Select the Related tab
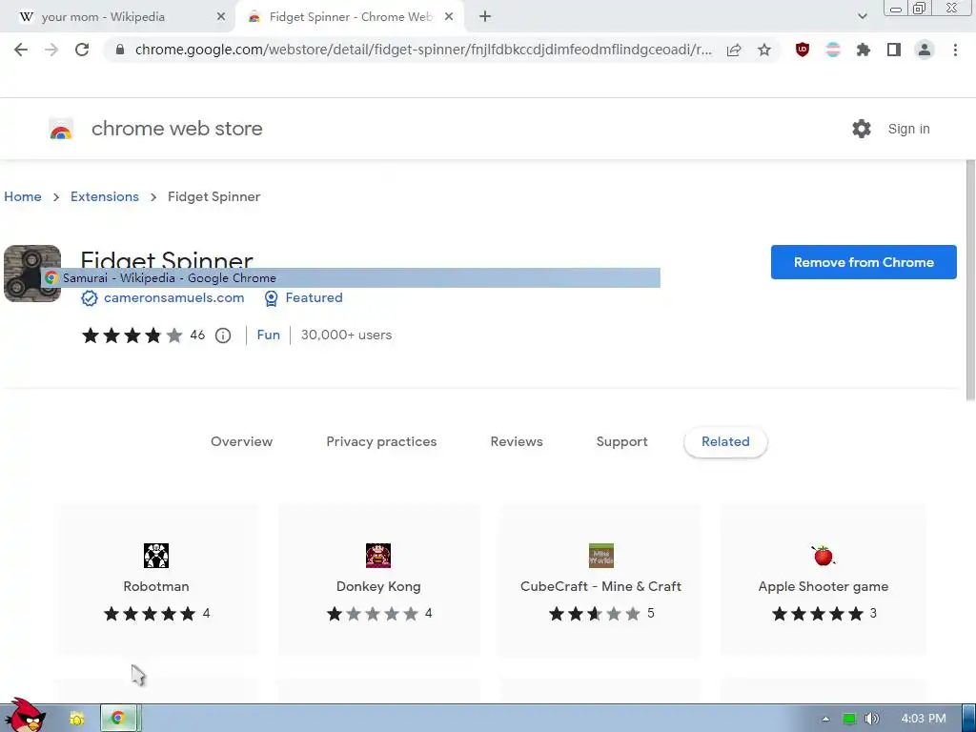 point(725,442)
